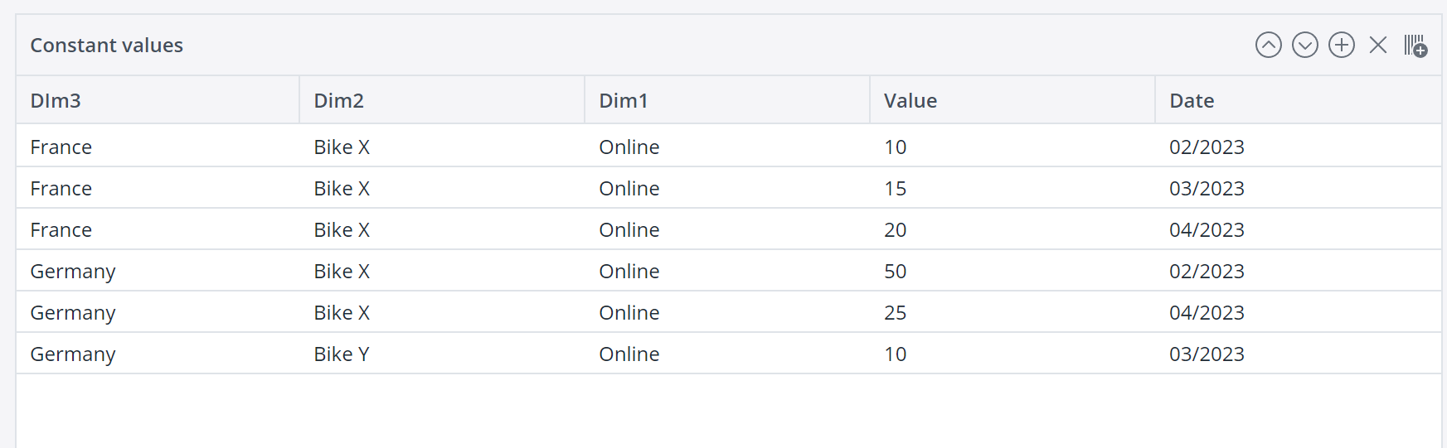Click the DIm3 column header
This screenshot has width=1447, height=448.
56,101
